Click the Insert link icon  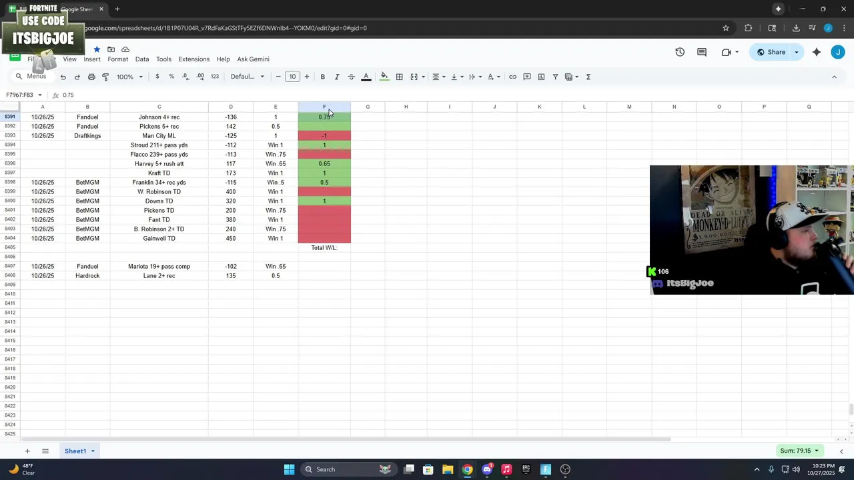tap(512, 77)
